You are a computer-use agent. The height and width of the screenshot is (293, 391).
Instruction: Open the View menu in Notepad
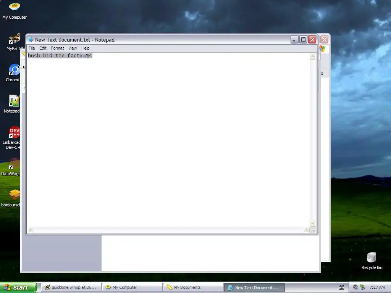click(73, 48)
